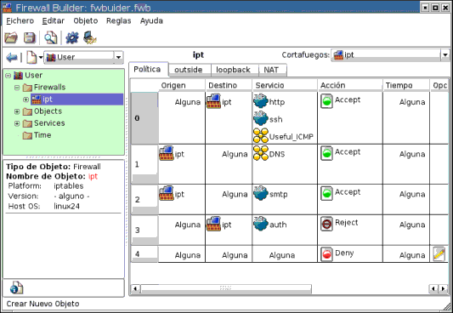Click the scrollbar right arrow button
453x313 pixels.
coord(443,288)
